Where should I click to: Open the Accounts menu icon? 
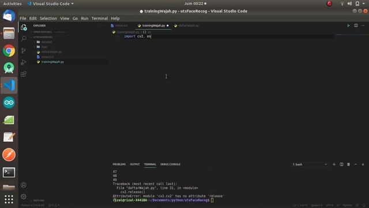coord(24,185)
